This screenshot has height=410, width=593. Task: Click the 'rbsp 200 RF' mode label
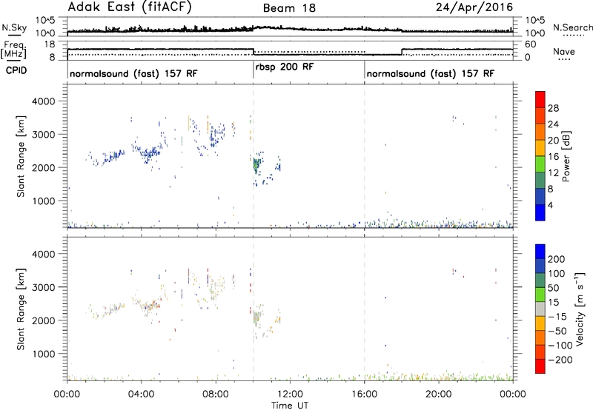(x=285, y=67)
